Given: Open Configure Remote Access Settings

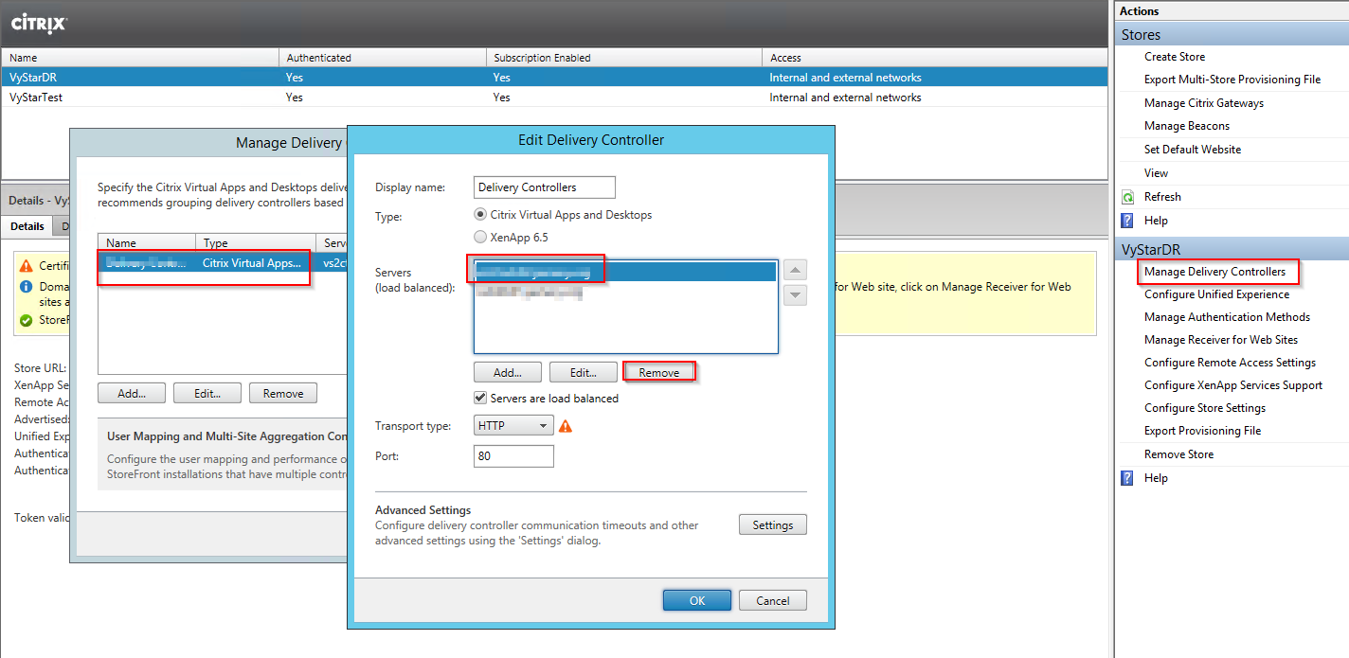Looking at the screenshot, I should click(x=1230, y=363).
